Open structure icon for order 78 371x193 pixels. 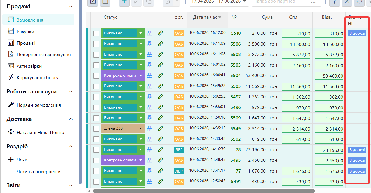(150, 150)
